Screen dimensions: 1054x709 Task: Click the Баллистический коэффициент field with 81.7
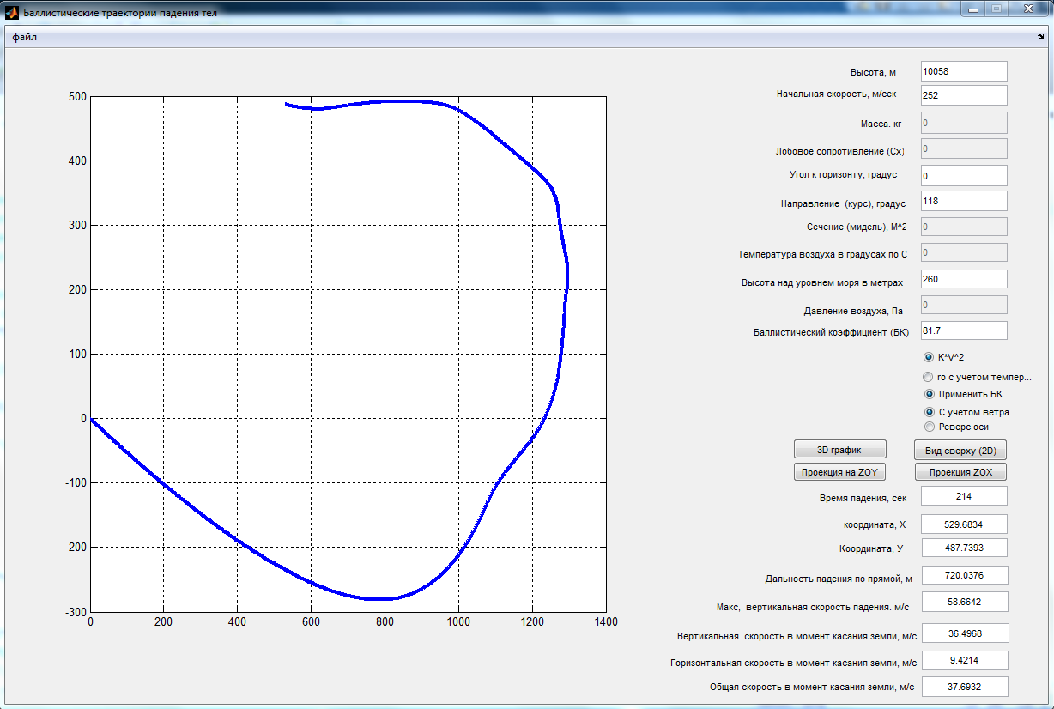(x=963, y=330)
